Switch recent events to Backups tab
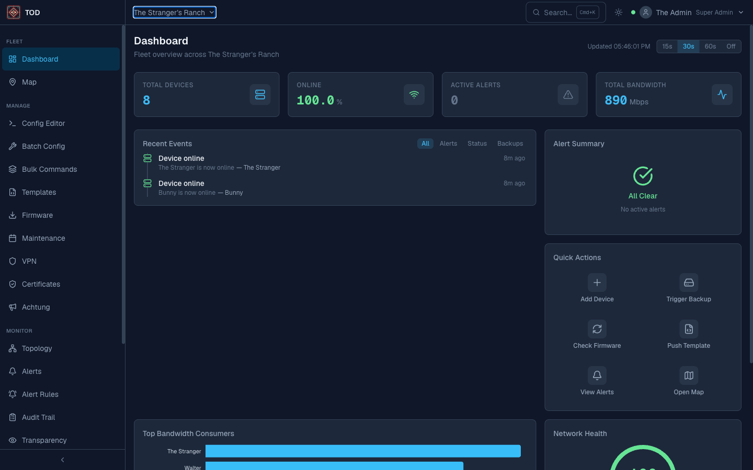The height and width of the screenshot is (470, 753). pyautogui.click(x=510, y=144)
